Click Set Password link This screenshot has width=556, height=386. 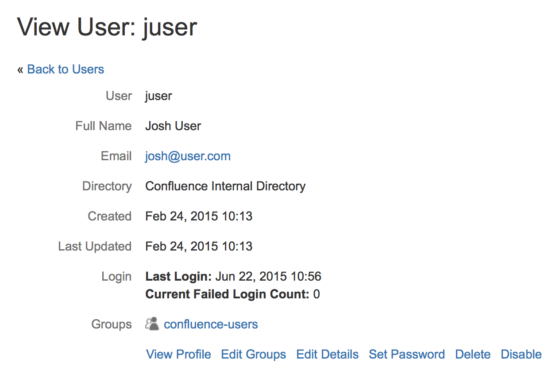pyautogui.click(x=407, y=355)
